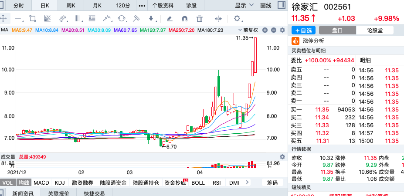Select the wave line drawing tool
This screenshot has height=196, width=404.
click(x=107, y=18)
